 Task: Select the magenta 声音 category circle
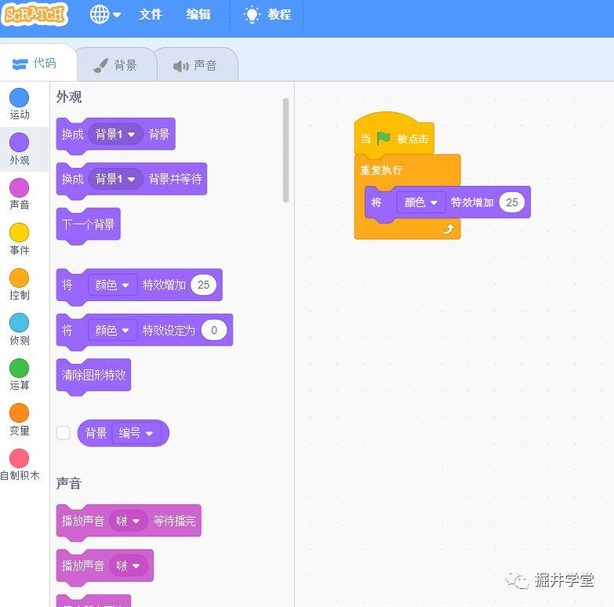point(19,187)
